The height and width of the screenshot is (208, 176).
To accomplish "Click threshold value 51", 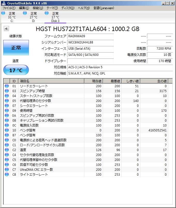I will pos(137,86).
